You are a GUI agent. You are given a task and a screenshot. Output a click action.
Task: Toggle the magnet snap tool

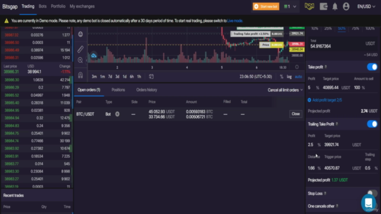[x=80, y=75]
